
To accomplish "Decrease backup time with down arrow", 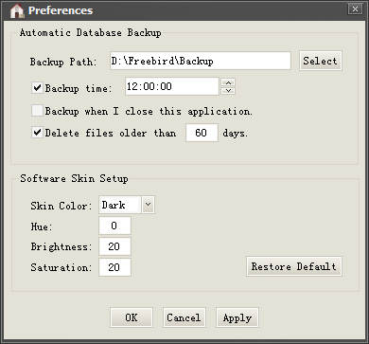I will pyautogui.click(x=228, y=91).
